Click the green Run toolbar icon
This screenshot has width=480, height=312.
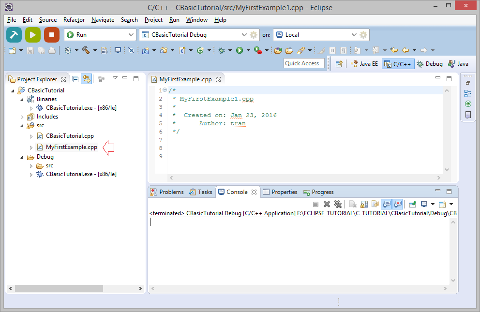tap(240, 50)
